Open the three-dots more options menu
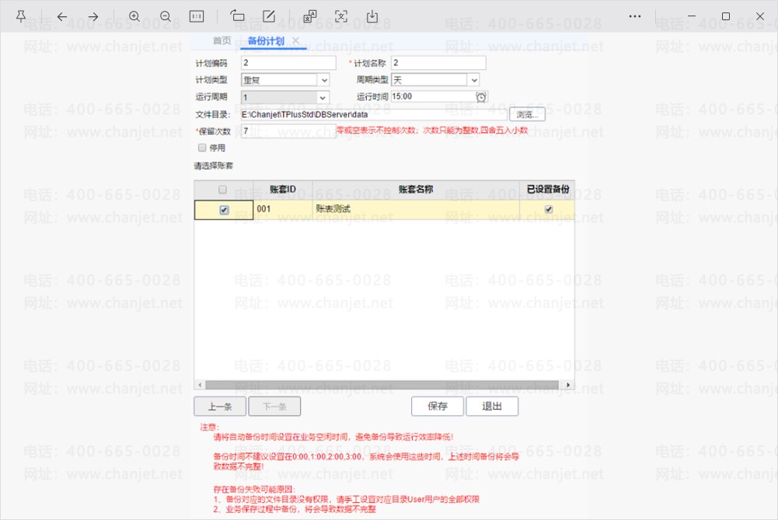The image size is (778, 520). (x=635, y=16)
